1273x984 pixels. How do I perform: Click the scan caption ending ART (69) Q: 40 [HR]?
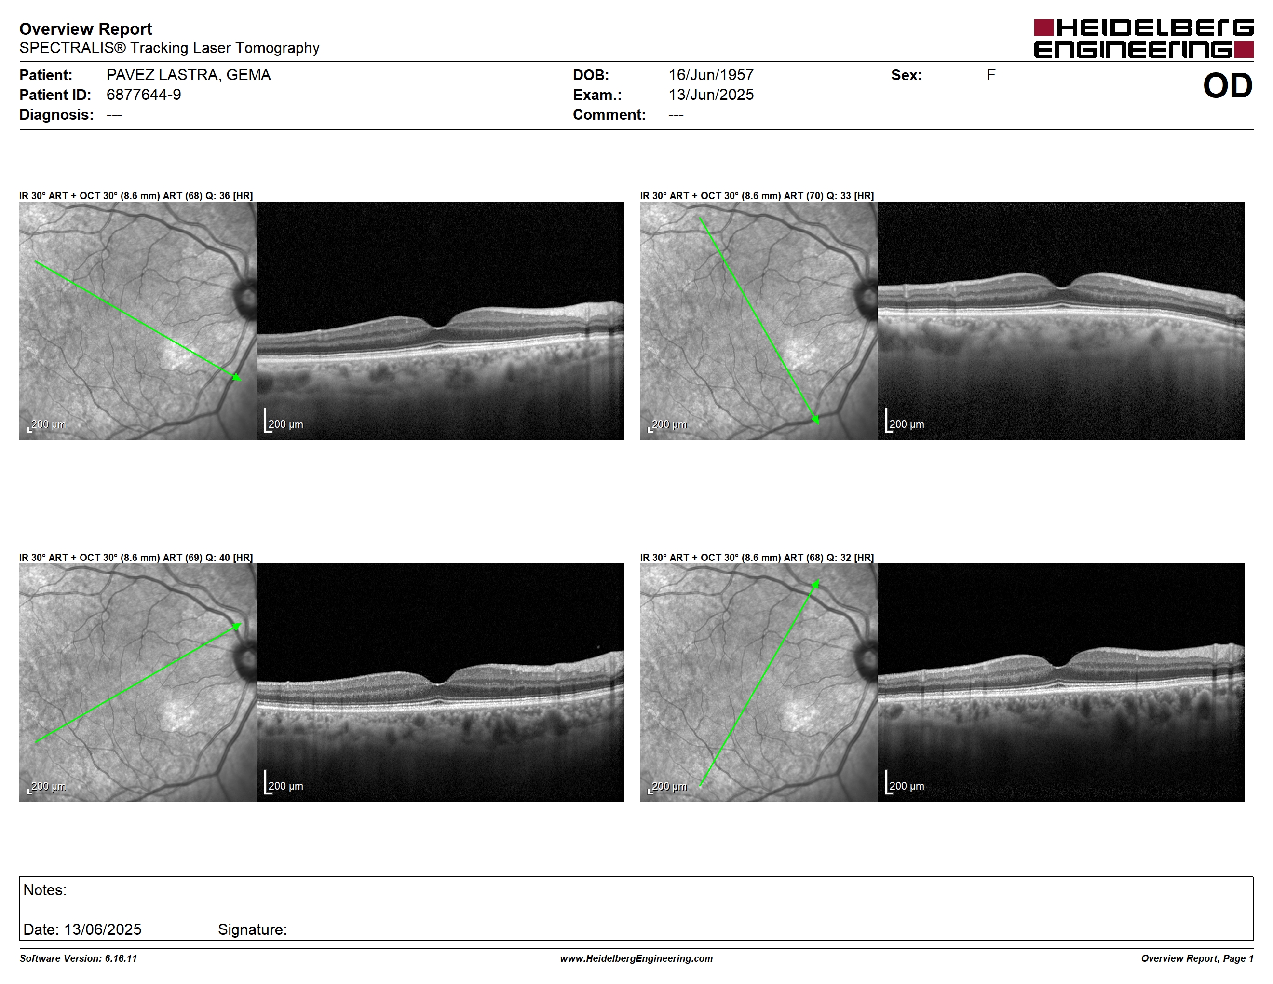coord(136,557)
